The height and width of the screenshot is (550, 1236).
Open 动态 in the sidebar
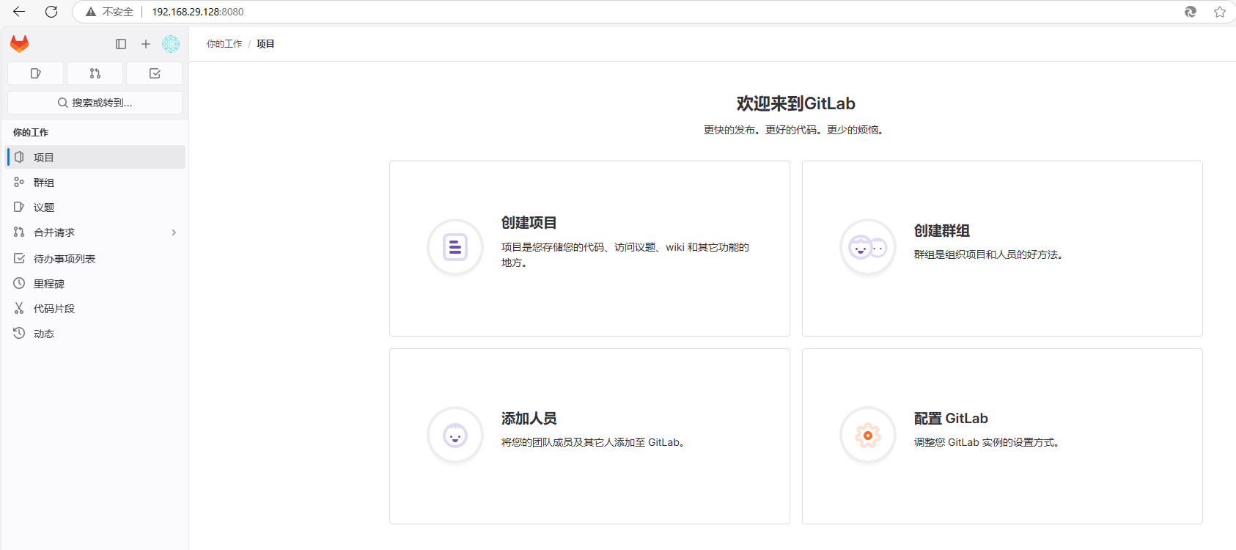tap(96, 334)
